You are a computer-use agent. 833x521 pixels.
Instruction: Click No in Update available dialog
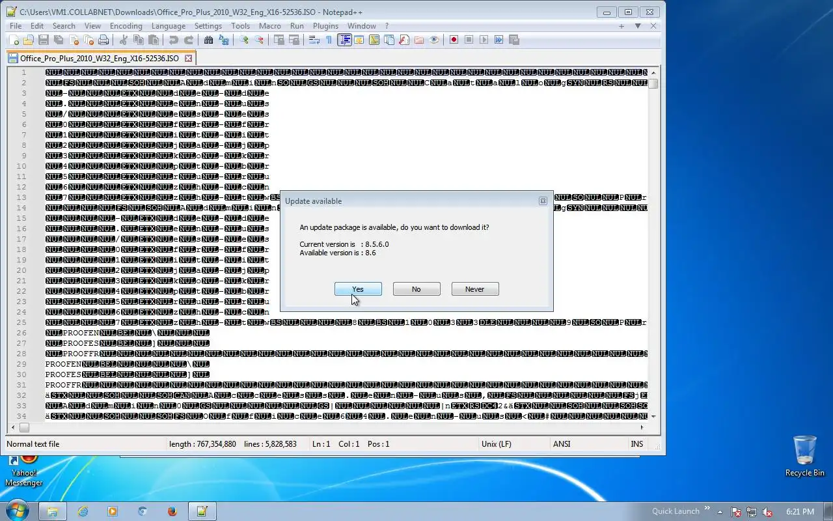[416, 289]
